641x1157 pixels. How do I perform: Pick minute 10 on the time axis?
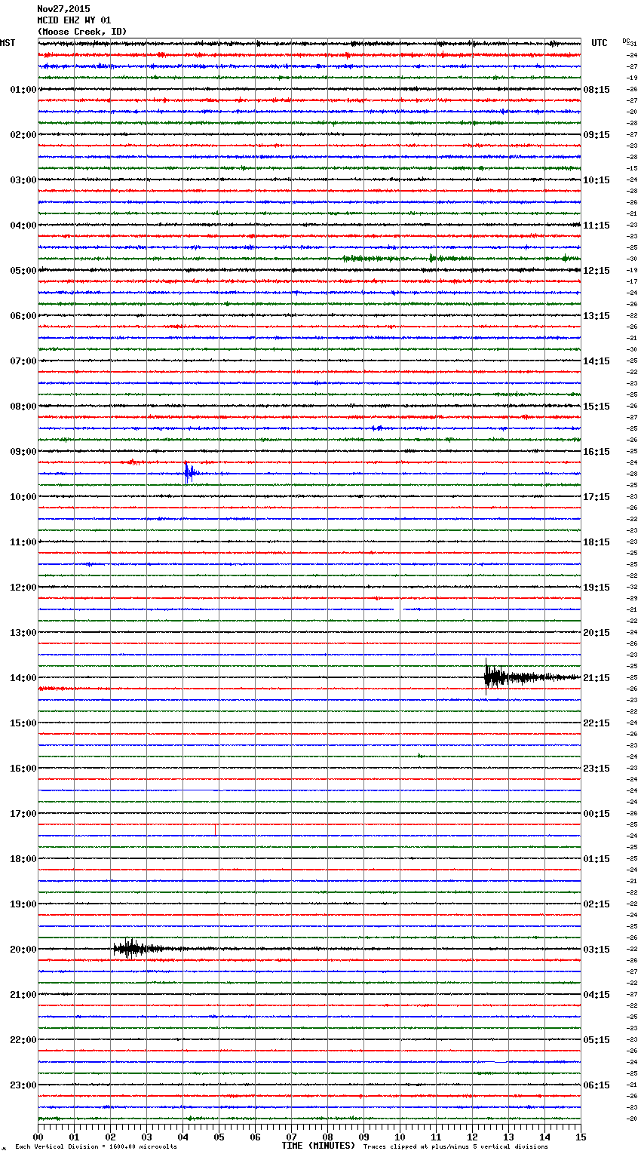point(400,1137)
